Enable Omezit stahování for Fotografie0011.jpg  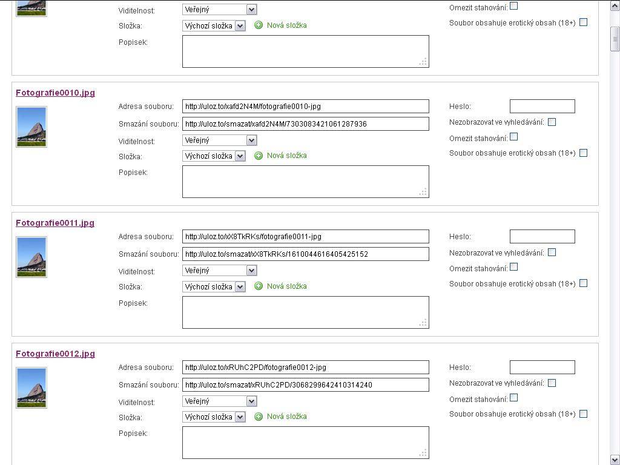tap(513, 267)
